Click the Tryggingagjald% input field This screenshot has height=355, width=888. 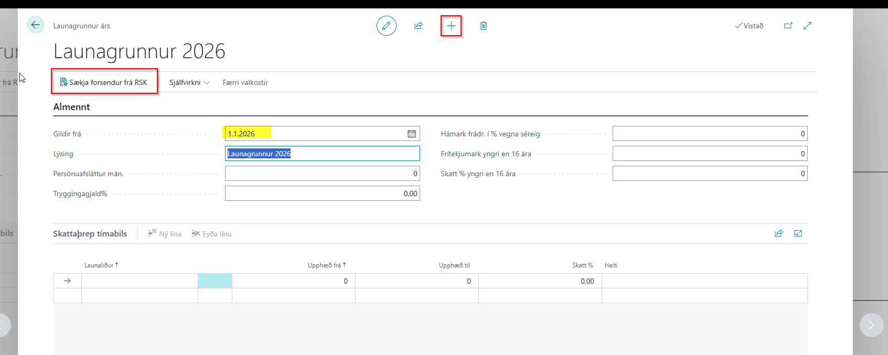(322, 193)
